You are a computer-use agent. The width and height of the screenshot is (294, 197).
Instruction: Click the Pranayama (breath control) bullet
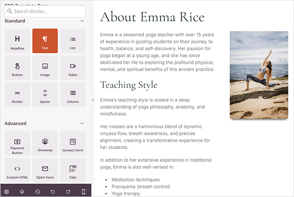(x=141, y=187)
